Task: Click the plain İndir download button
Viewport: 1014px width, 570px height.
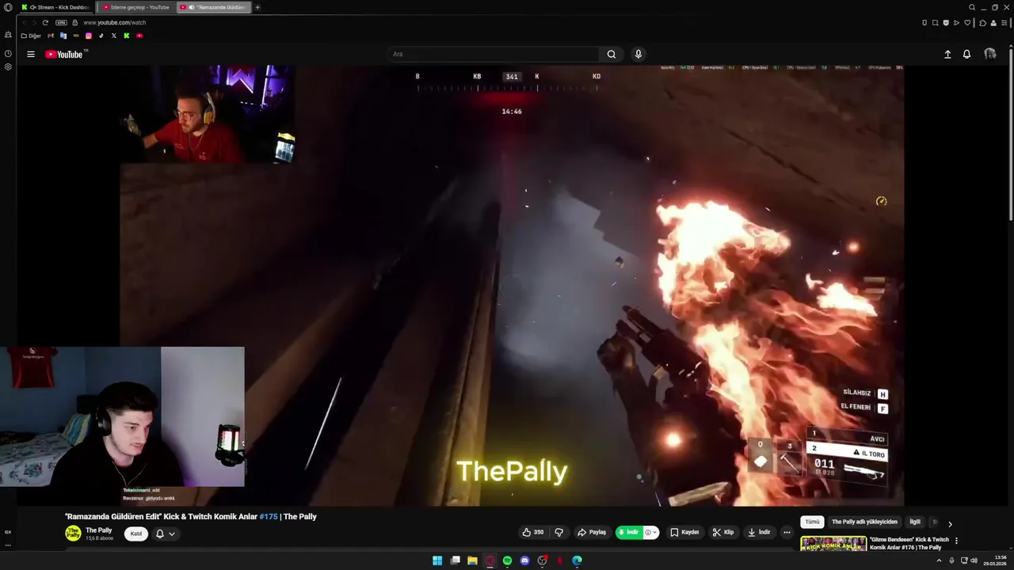Action: pos(758,532)
